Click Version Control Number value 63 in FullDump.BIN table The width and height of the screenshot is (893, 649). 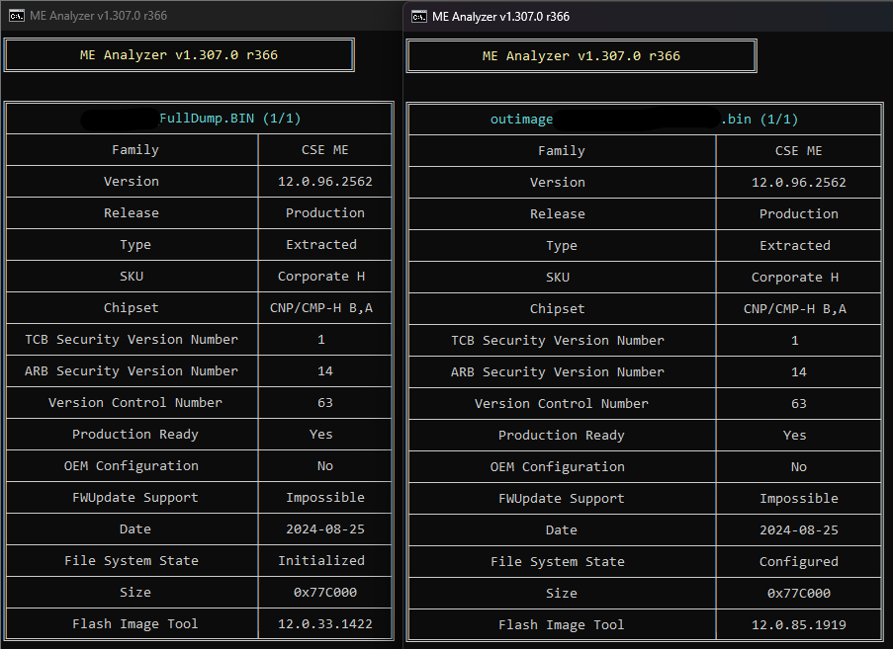324,403
